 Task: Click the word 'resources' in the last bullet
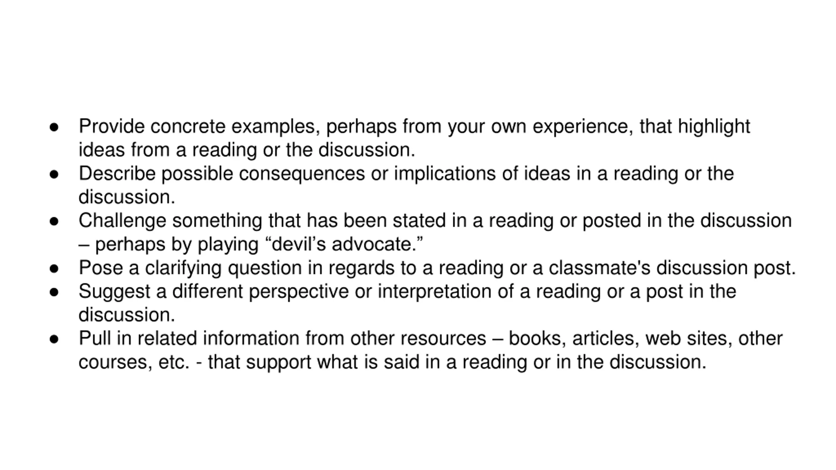443,338
